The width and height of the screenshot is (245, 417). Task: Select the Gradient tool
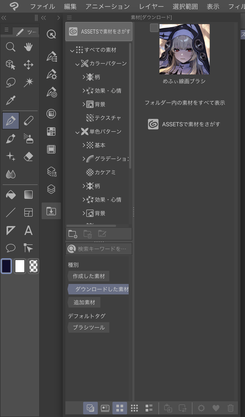coord(28,195)
